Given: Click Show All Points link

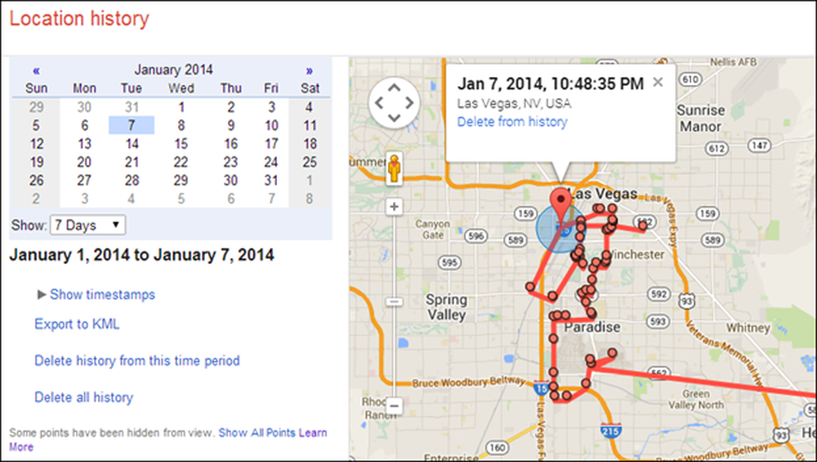Looking at the screenshot, I should point(257,433).
